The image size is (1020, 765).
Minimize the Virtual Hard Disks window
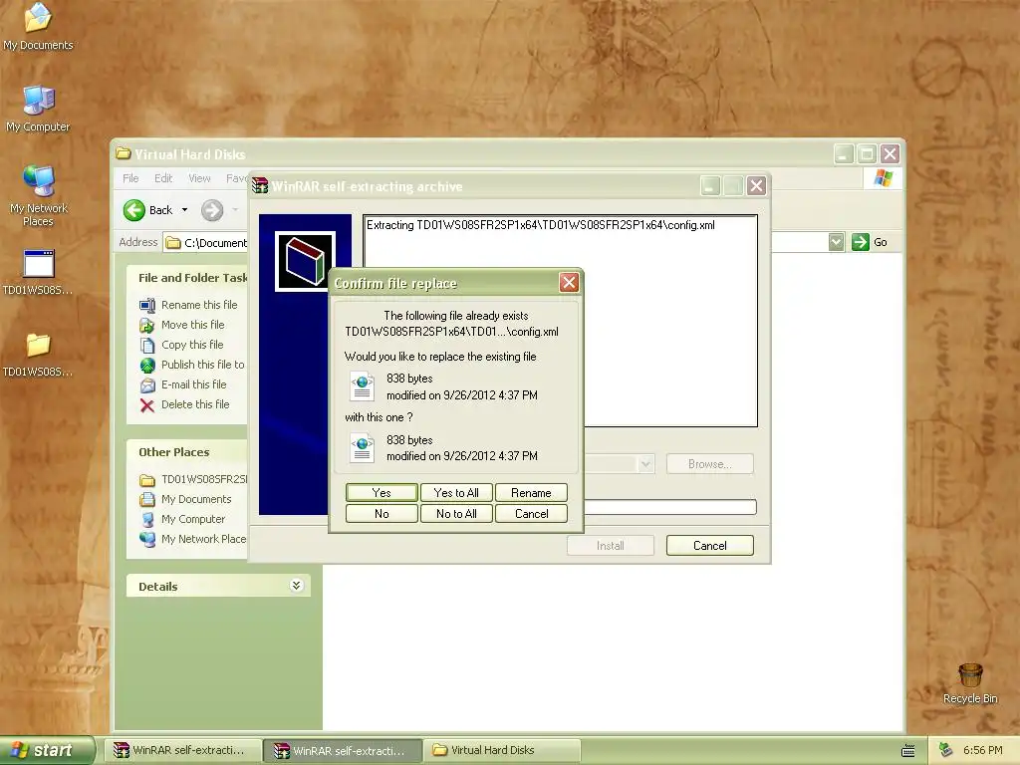point(844,154)
